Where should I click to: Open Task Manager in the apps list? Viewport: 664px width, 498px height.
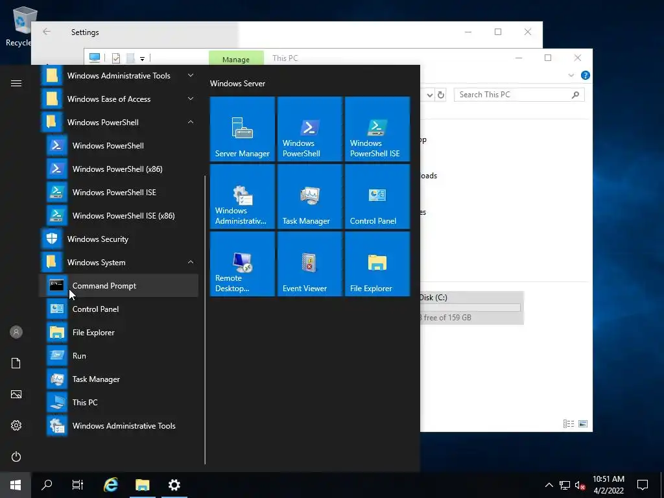click(x=119, y=379)
